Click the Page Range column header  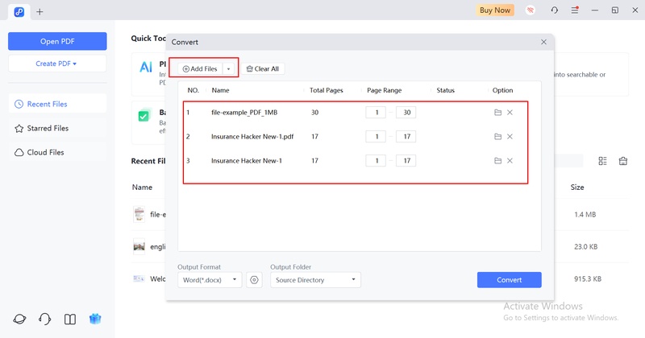point(385,90)
